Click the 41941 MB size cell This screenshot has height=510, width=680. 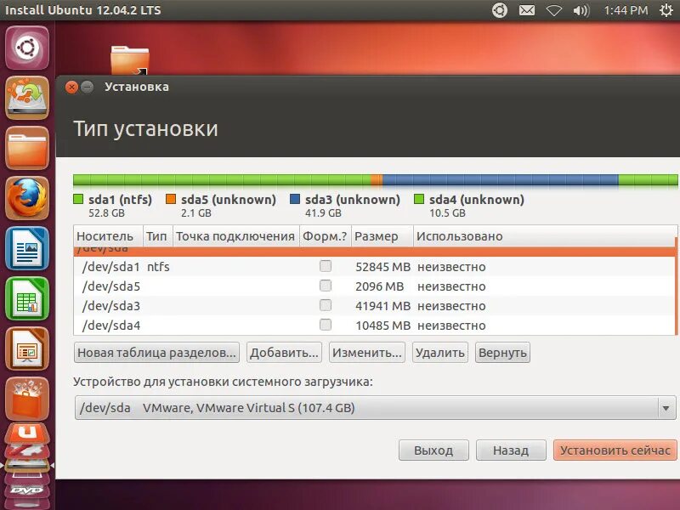(383, 306)
